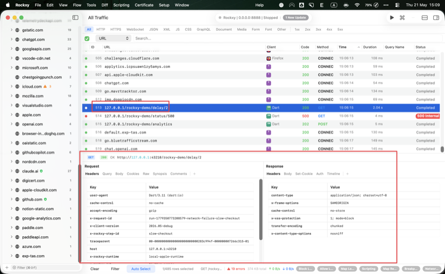The height and width of the screenshot is (274, 445).
Task: Click 127.0.0.1 link in request URL
Action: pyautogui.click(x=140, y=158)
